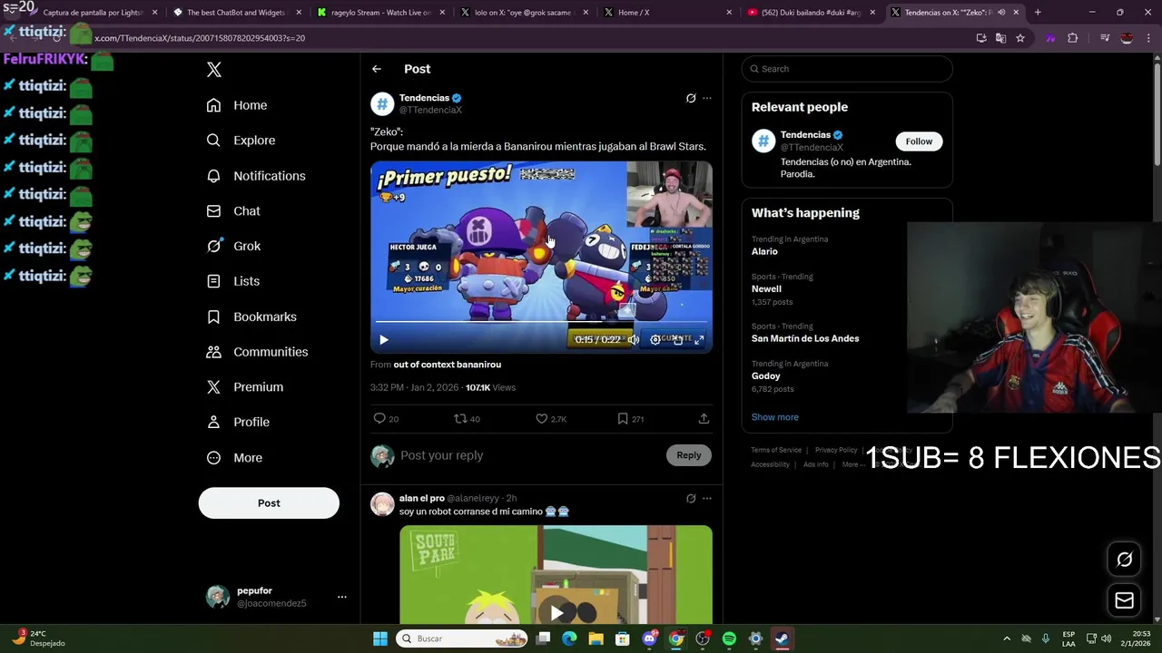Open San Martín de Los Andes trend

click(805, 338)
